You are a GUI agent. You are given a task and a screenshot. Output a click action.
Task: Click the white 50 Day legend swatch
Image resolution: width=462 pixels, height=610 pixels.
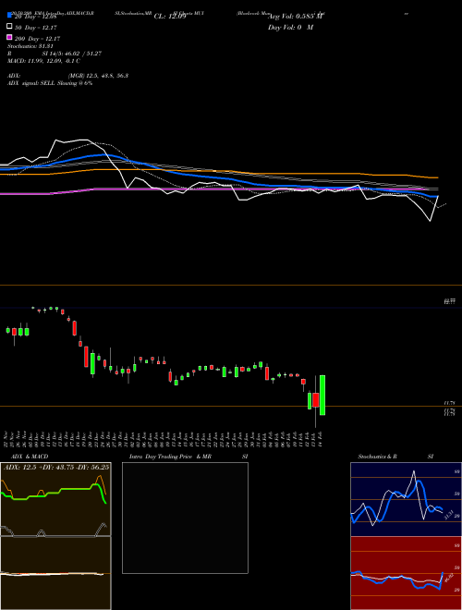tap(9, 27)
